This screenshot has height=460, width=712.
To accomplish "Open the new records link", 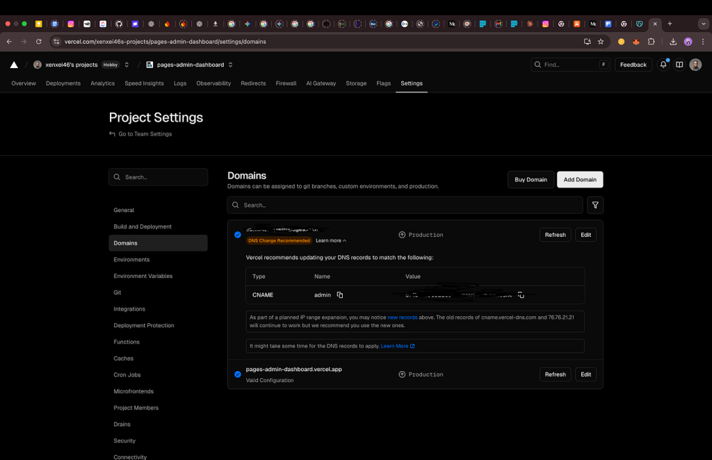I will 402,318.
